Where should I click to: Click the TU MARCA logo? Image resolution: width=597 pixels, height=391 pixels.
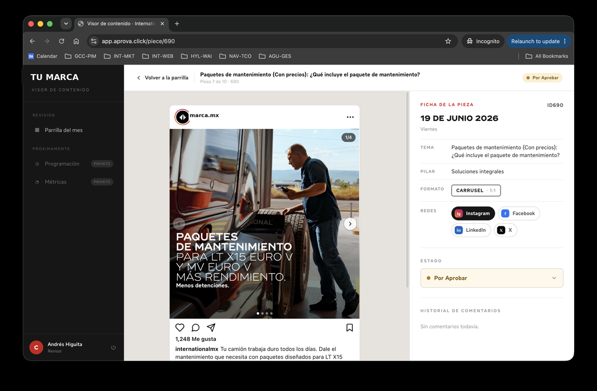tap(54, 77)
